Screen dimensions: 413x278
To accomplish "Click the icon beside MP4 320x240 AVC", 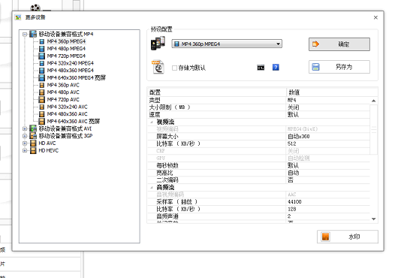I will pyautogui.click(x=41, y=107).
